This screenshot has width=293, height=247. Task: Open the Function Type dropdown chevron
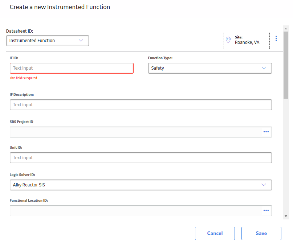(264, 68)
